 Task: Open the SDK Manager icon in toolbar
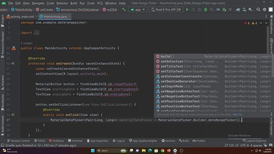tap(250, 9)
